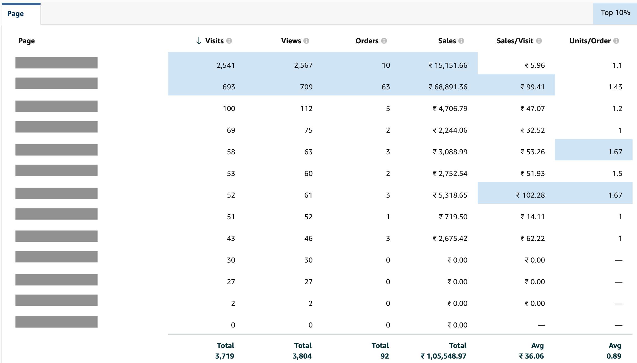Click the descending sort arrow beside Visits
The width and height of the screenshot is (637, 363).
(199, 41)
